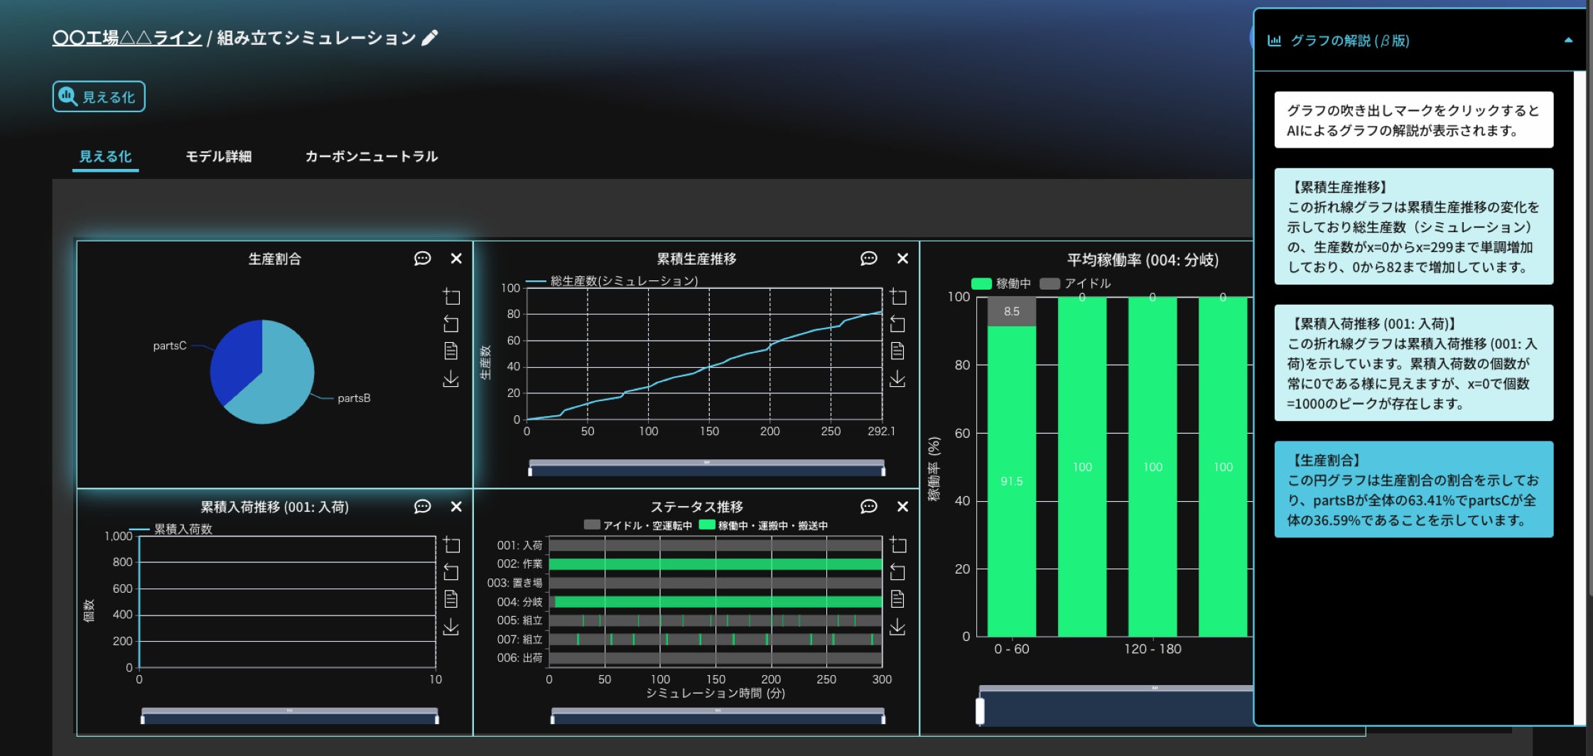Image resolution: width=1593 pixels, height=756 pixels.
Task: Download the ステータス推移 chart image
Action: click(x=897, y=627)
